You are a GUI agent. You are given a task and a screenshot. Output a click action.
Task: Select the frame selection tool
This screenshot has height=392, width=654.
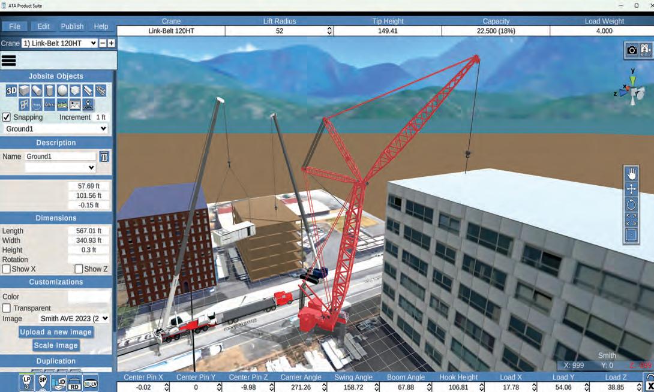coord(631,235)
